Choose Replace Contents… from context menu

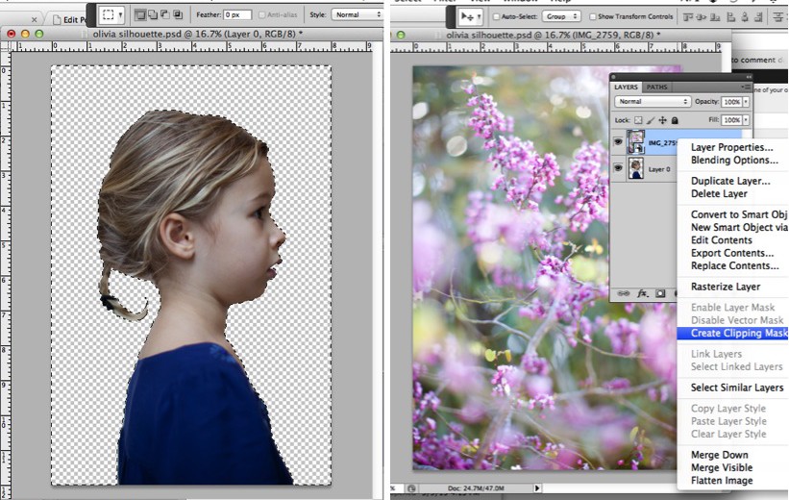pyautogui.click(x=734, y=265)
